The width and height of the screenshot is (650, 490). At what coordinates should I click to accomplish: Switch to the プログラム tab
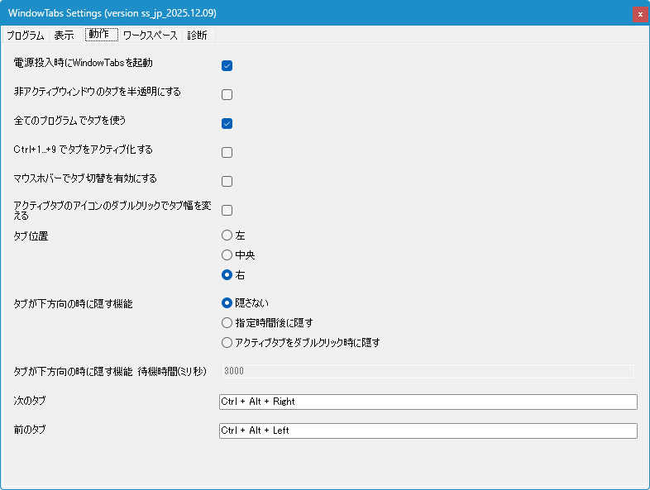26,36
